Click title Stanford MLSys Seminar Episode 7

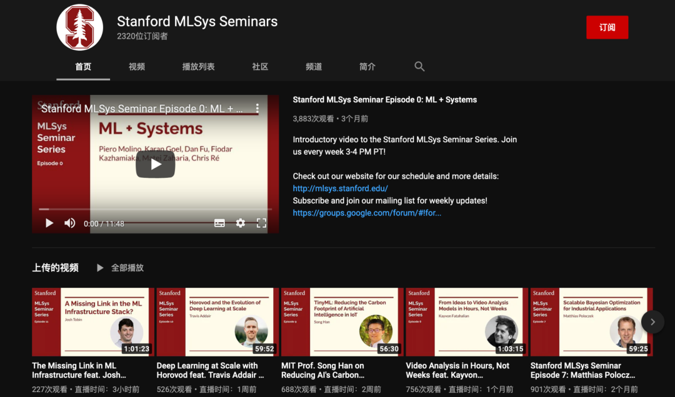coord(583,370)
